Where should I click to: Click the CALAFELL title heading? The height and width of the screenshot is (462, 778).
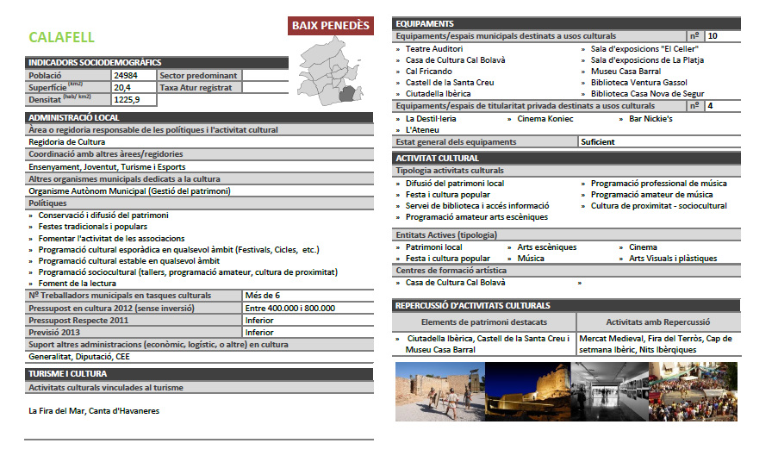61,37
